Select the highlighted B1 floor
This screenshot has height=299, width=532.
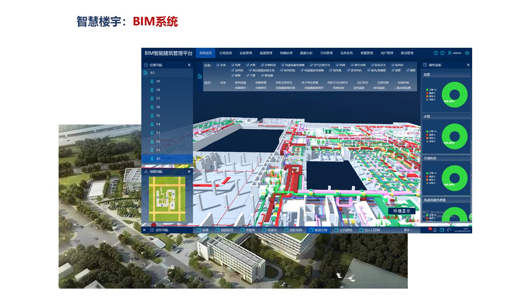coord(167,159)
